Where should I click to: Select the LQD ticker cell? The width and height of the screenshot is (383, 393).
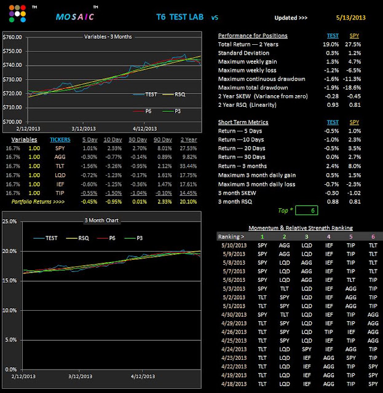[x=60, y=175]
